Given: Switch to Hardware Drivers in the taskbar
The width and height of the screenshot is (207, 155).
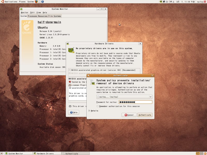Looking at the screenshot, I should tap(47, 153).
